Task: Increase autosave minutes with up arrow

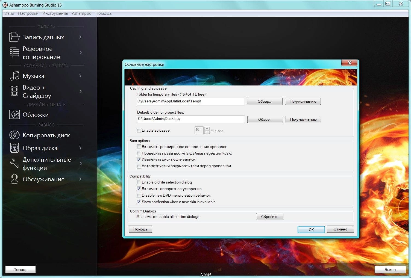Action: tap(207, 128)
